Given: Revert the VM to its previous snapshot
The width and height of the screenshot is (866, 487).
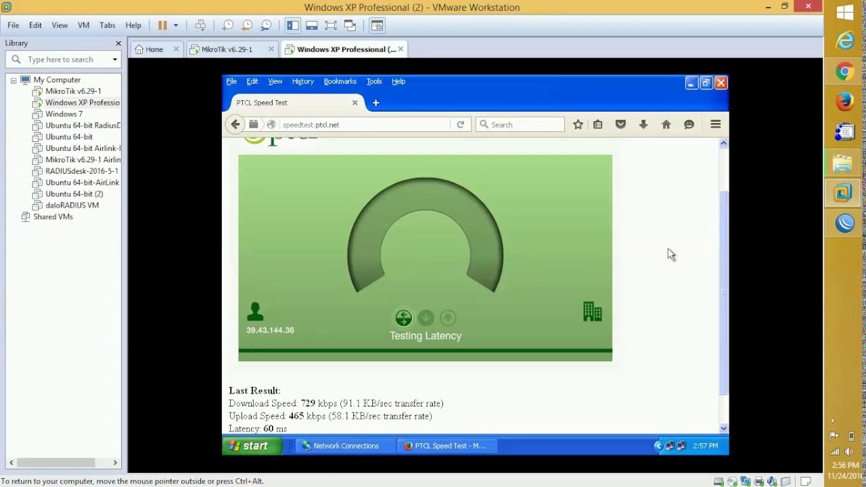Looking at the screenshot, I should pyautogui.click(x=247, y=25).
